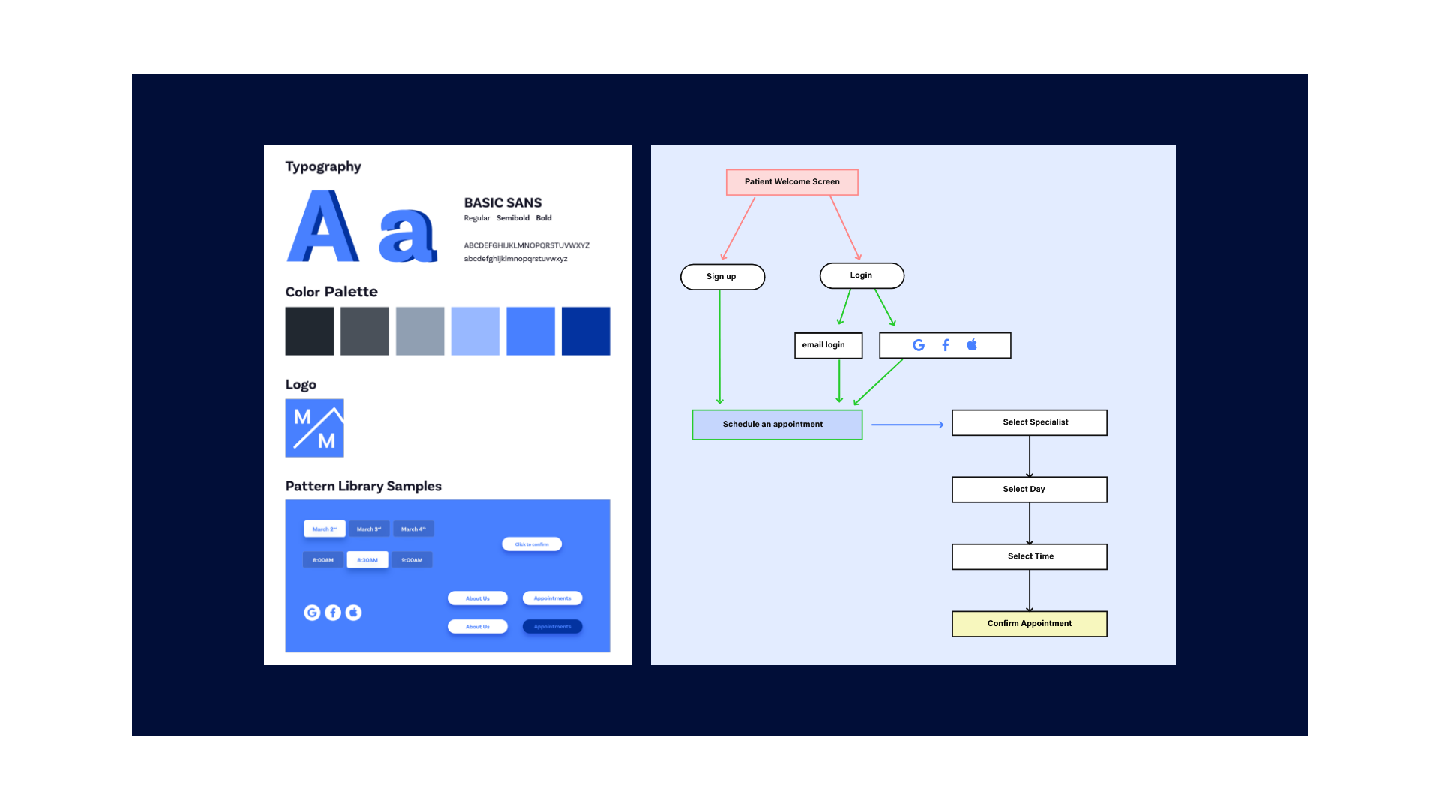The image size is (1440, 810).
Task: Click the dark blue Appointments button
Action: pyautogui.click(x=552, y=626)
